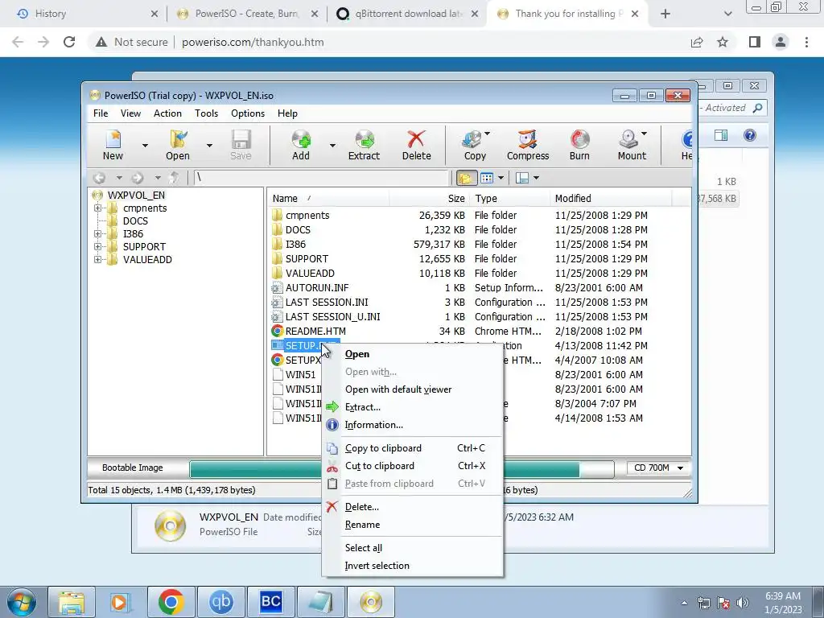Viewport: 824px width, 618px height.
Task: Click Chrome's side panel icon
Action: point(755,42)
